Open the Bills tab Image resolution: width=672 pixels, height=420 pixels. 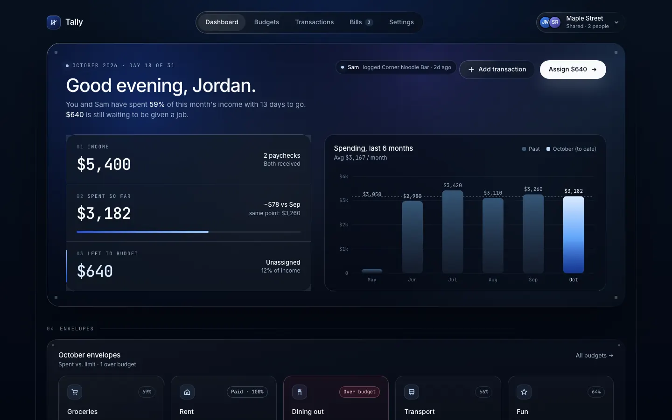(361, 22)
